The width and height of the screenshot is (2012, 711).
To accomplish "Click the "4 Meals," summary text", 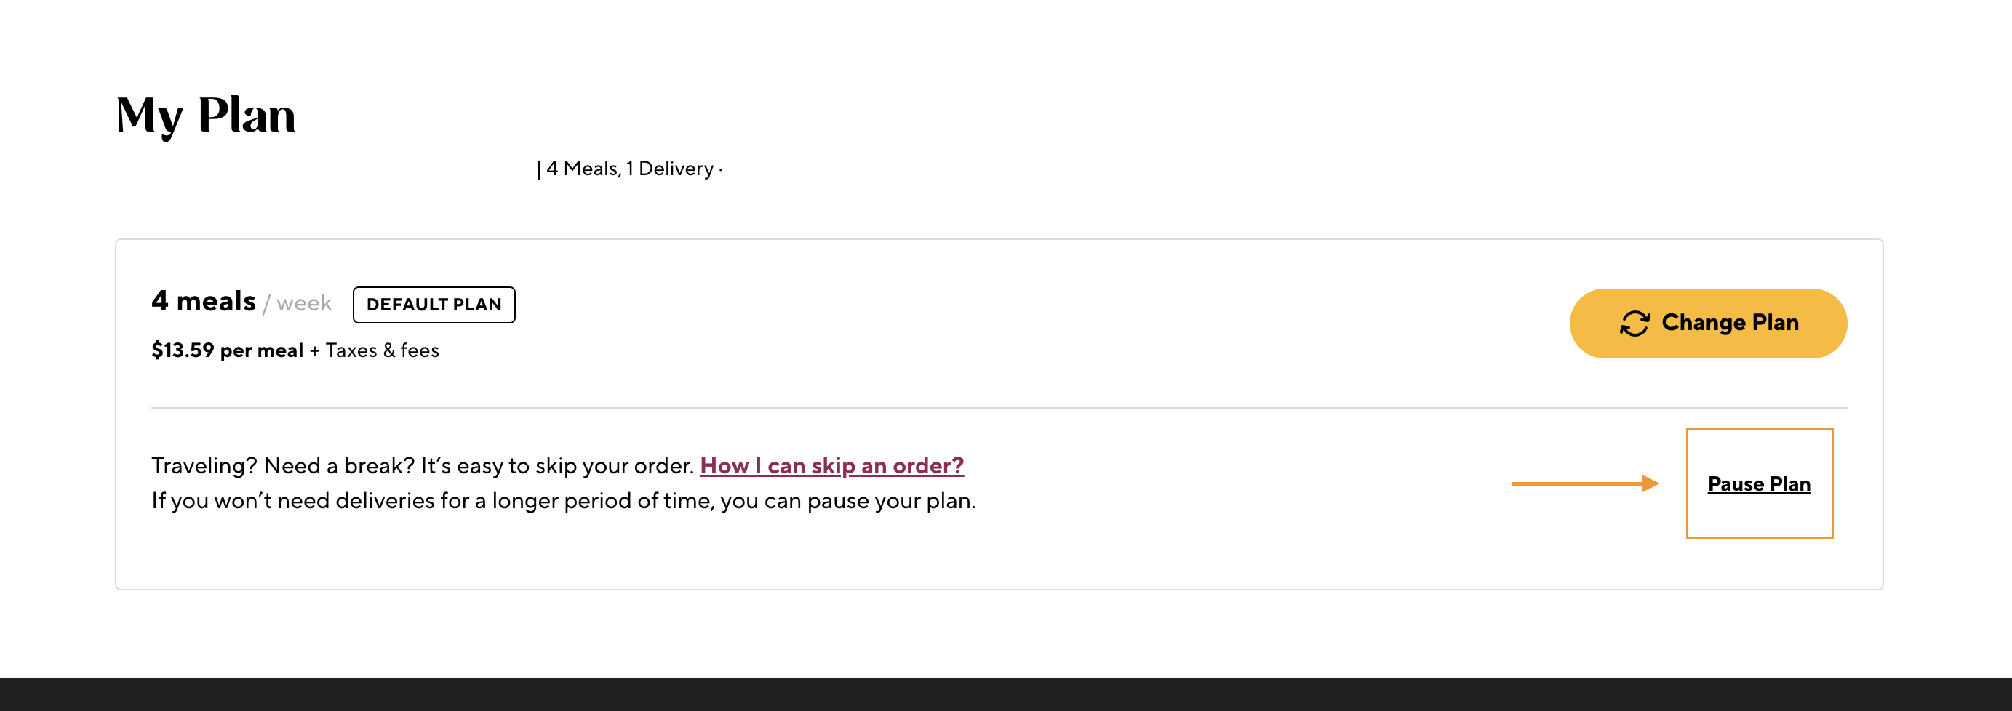I will pos(583,169).
